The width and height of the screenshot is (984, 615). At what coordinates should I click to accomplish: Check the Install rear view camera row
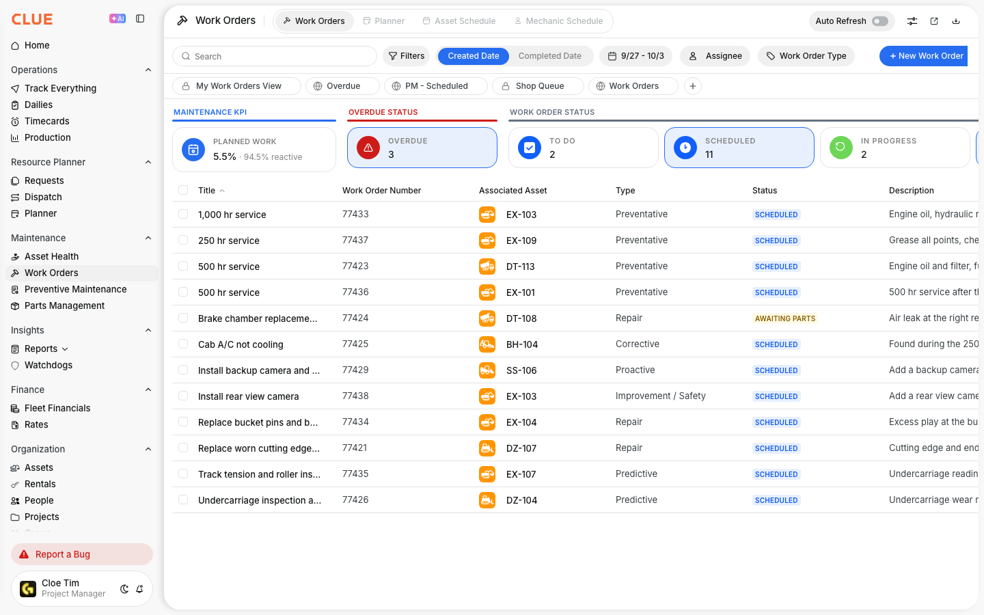pos(183,396)
